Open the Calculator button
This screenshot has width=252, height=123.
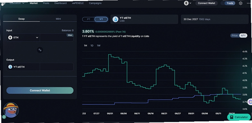[239, 117]
